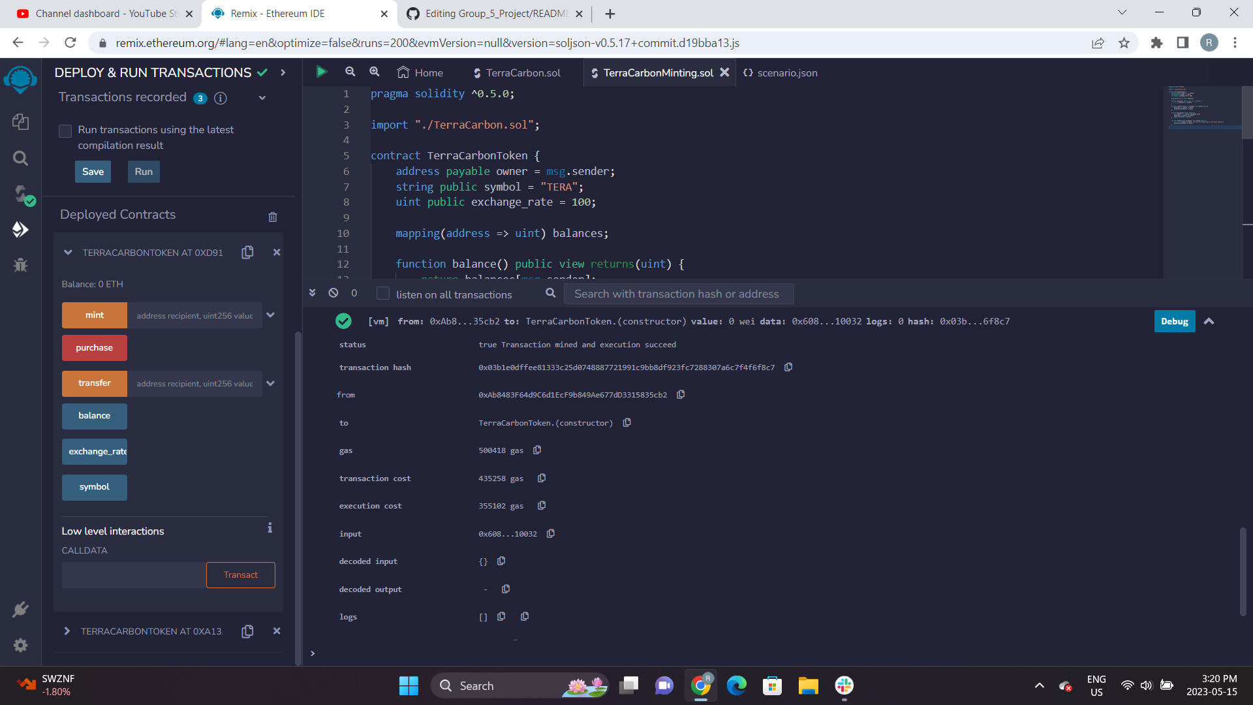The width and height of the screenshot is (1253, 705).
Task: Enable run transactions using latest compilation result
Action: point(65,131)
